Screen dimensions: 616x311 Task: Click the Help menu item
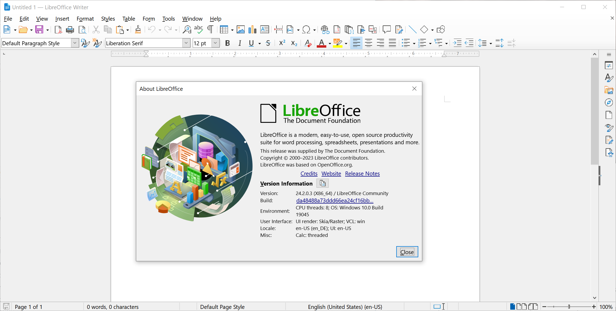[216, 18]
